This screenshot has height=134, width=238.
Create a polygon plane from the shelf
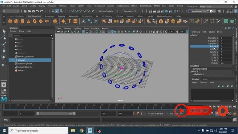[x=41, y=21]
